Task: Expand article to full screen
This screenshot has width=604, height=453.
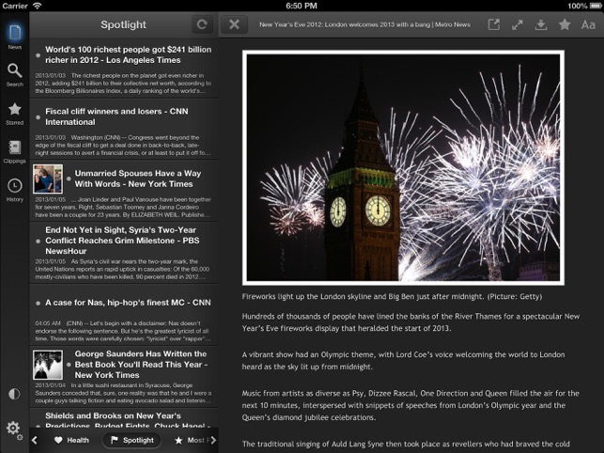Action: (x=518, y=24)
